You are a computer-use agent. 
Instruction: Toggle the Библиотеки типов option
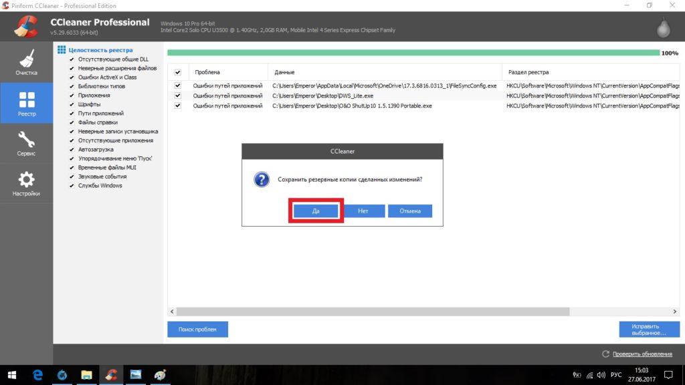[x=72, y=86]
